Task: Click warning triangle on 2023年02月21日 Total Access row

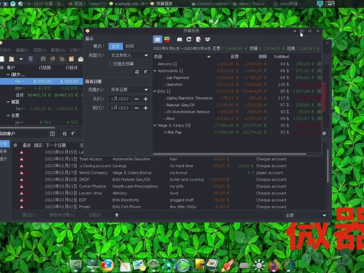Action: pos(22,159)
